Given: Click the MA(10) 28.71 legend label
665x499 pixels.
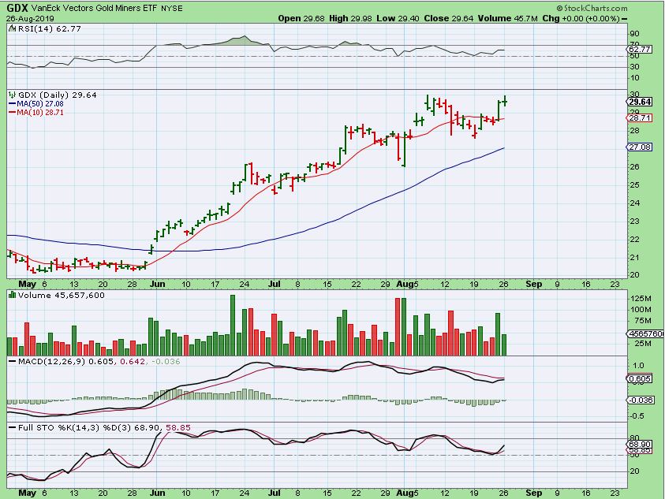Looking at the screenshot, I should 40,113.
